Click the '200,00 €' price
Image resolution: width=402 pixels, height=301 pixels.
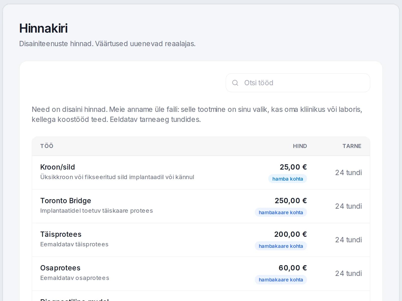(290, 234)
